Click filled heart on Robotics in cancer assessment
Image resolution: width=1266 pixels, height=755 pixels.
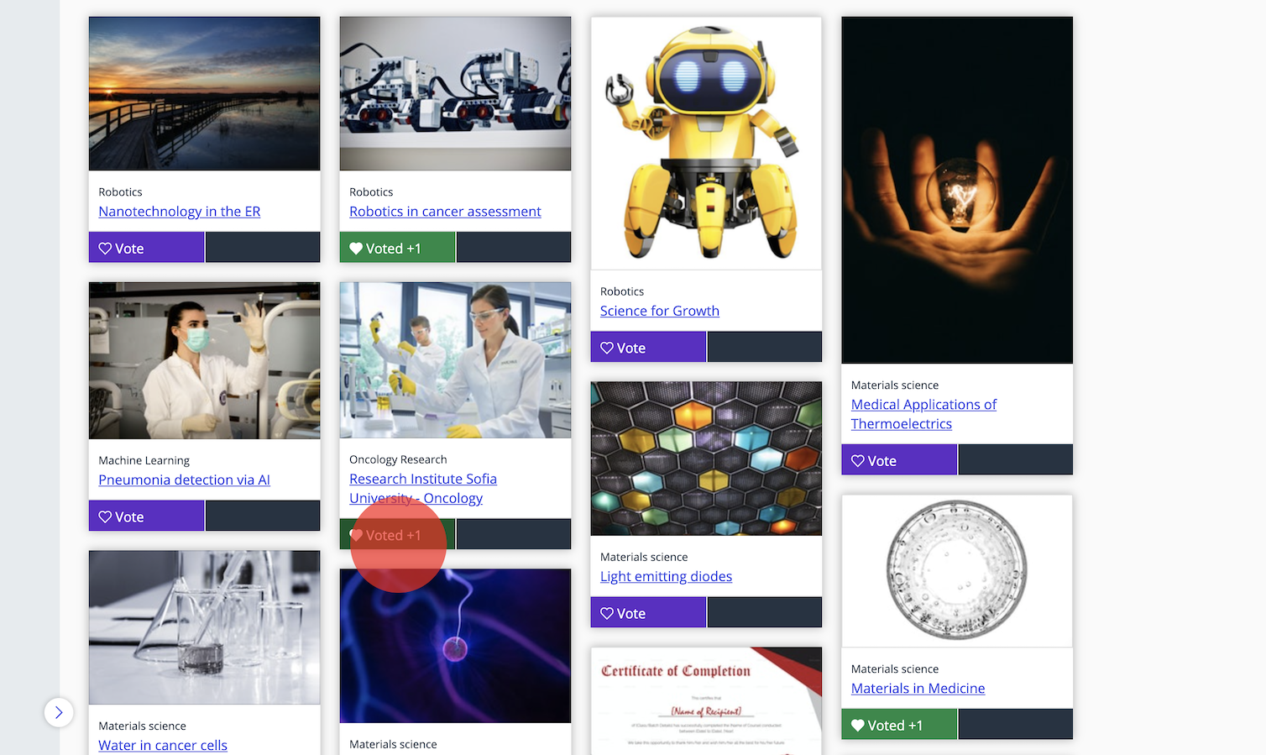point(356,249)
